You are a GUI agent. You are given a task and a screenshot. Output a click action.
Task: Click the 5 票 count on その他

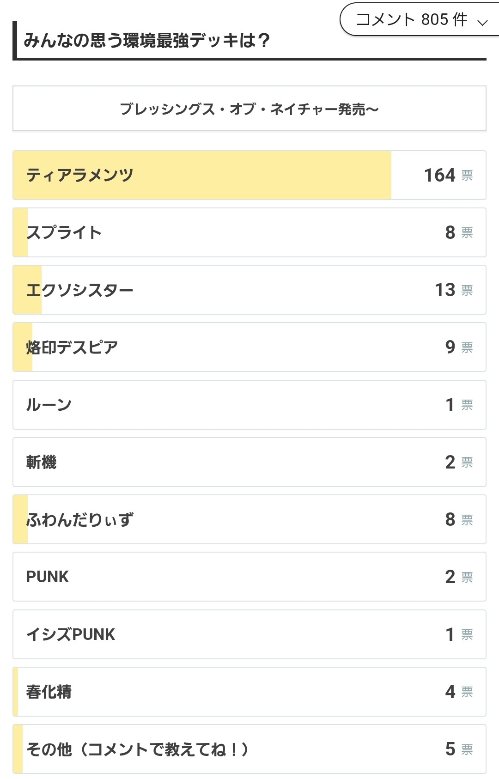point(458,749)
